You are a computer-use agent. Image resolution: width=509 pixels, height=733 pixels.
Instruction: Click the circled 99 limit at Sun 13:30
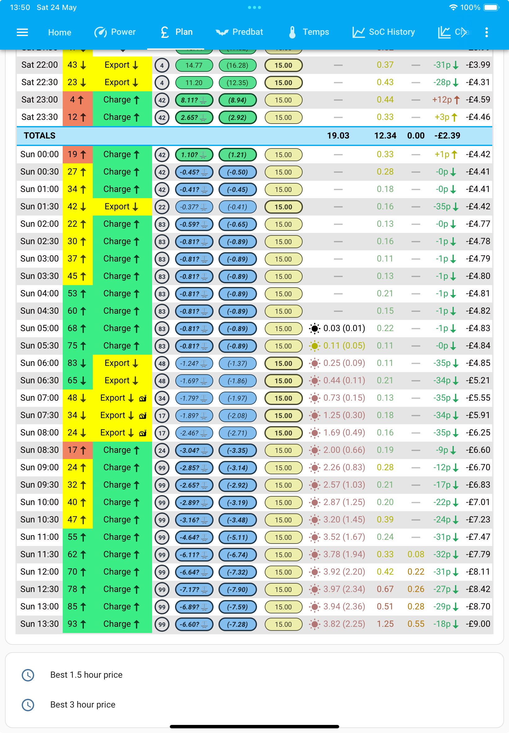point(162,624)
